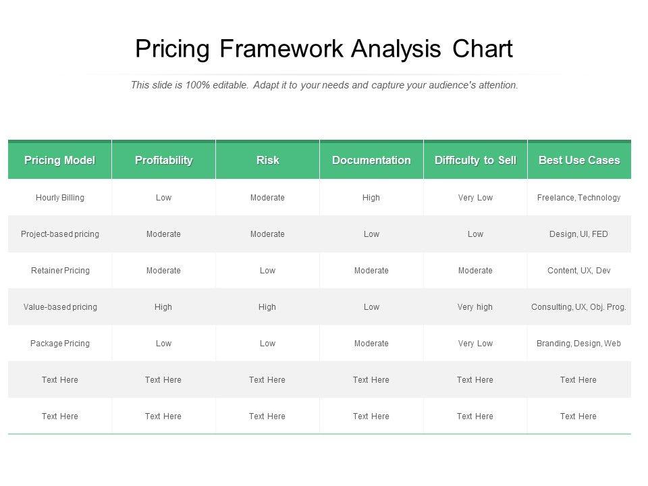This screenshot has width=648, height=486.
Task: Select the 'Freelance, Technology' cell
Action: click(579, 198)
